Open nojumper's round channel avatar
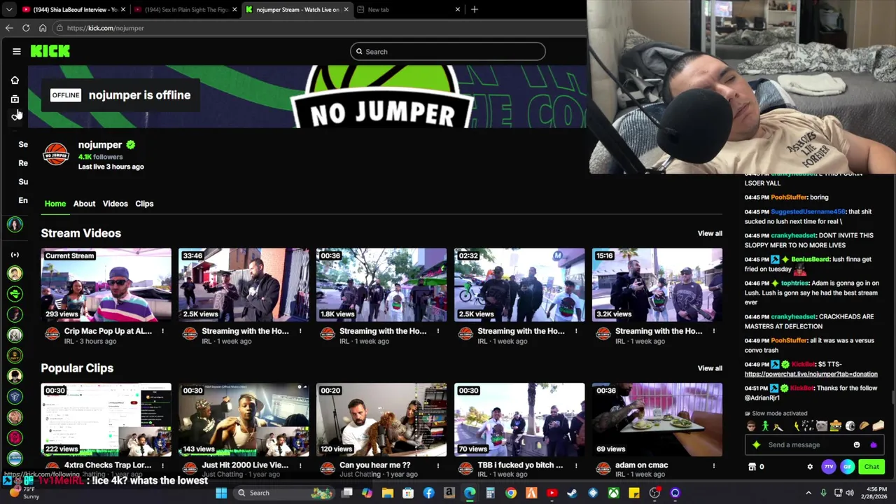This screenshot has width=896, height=504. (x=56, y=155)
